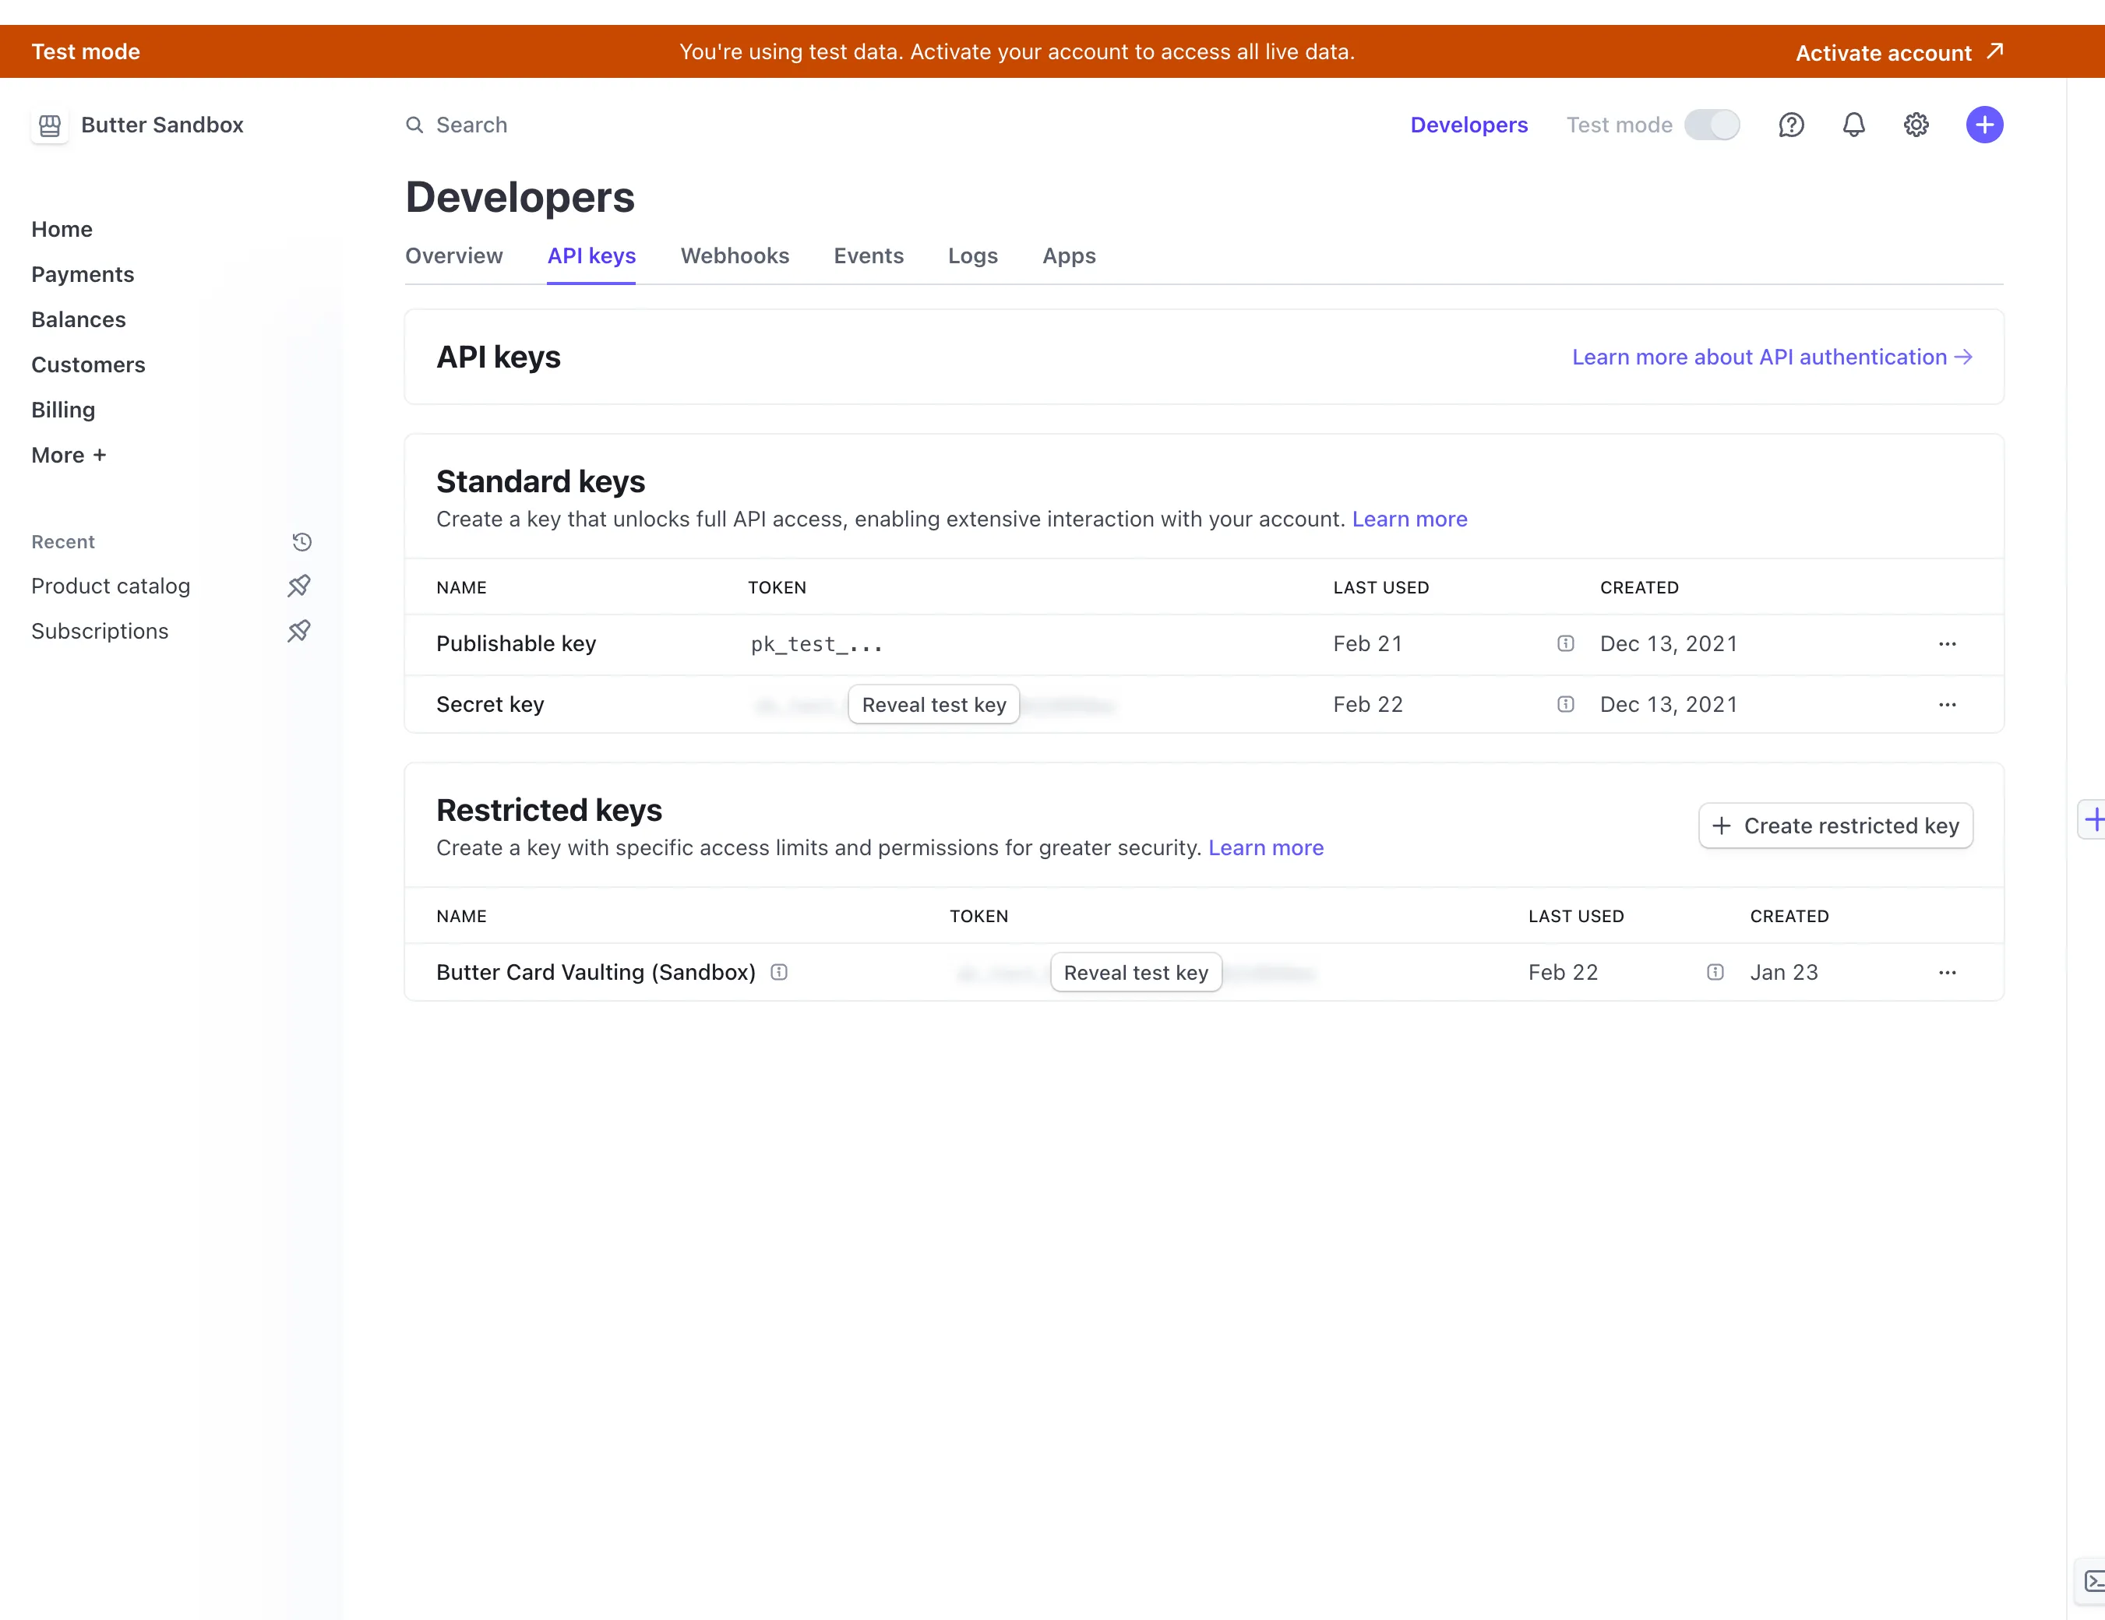Open Balances in the sidebar

pyautogui.click(x=79, y=320)
